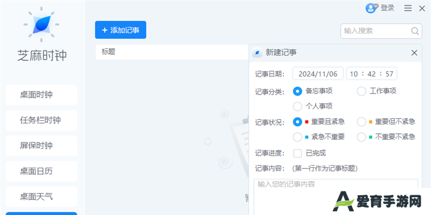Viewport: 431px width, 215px height.
Task: Click into the 输入您的记事内容 text area
Action: point(336,197)
